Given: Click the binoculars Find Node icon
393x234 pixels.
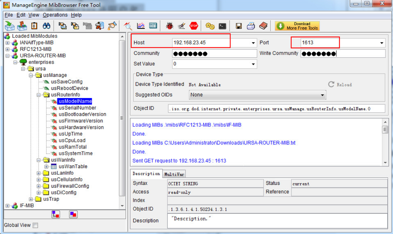Looking at the screenshot, I should (47, 26).
